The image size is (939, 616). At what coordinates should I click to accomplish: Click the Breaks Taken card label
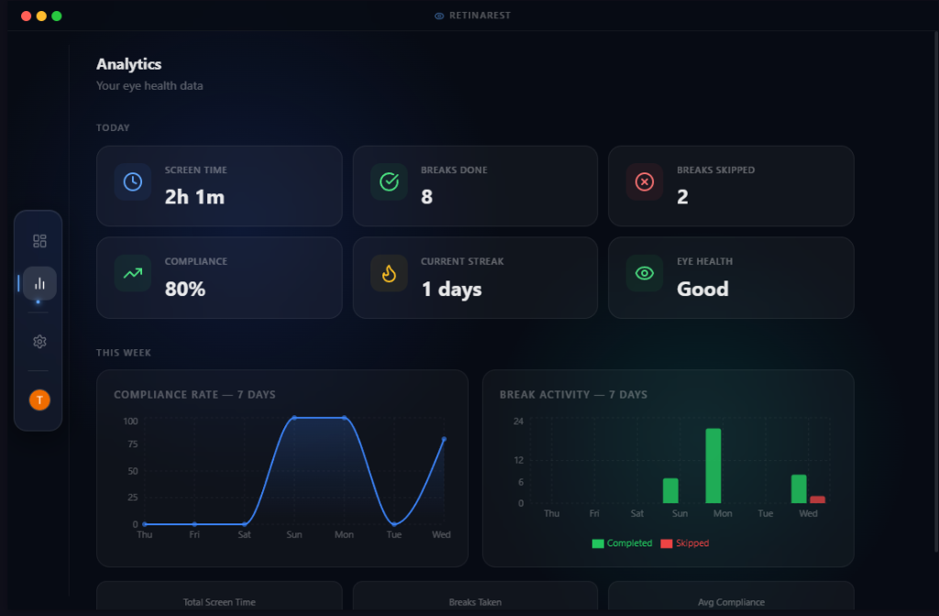[x=475, y=602]
